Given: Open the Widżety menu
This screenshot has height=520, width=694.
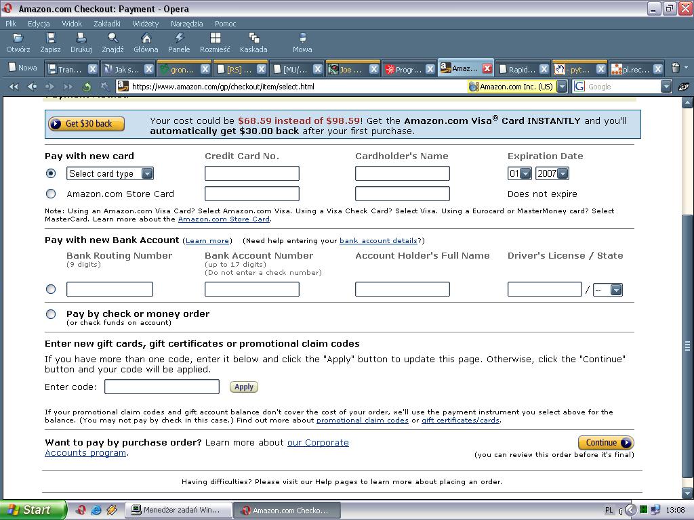Looking at the screenshot, I should [145, 24].
